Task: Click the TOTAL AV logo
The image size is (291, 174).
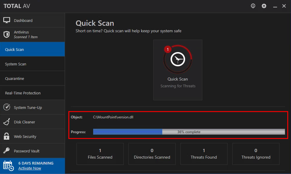Action: tap(17, 6)
